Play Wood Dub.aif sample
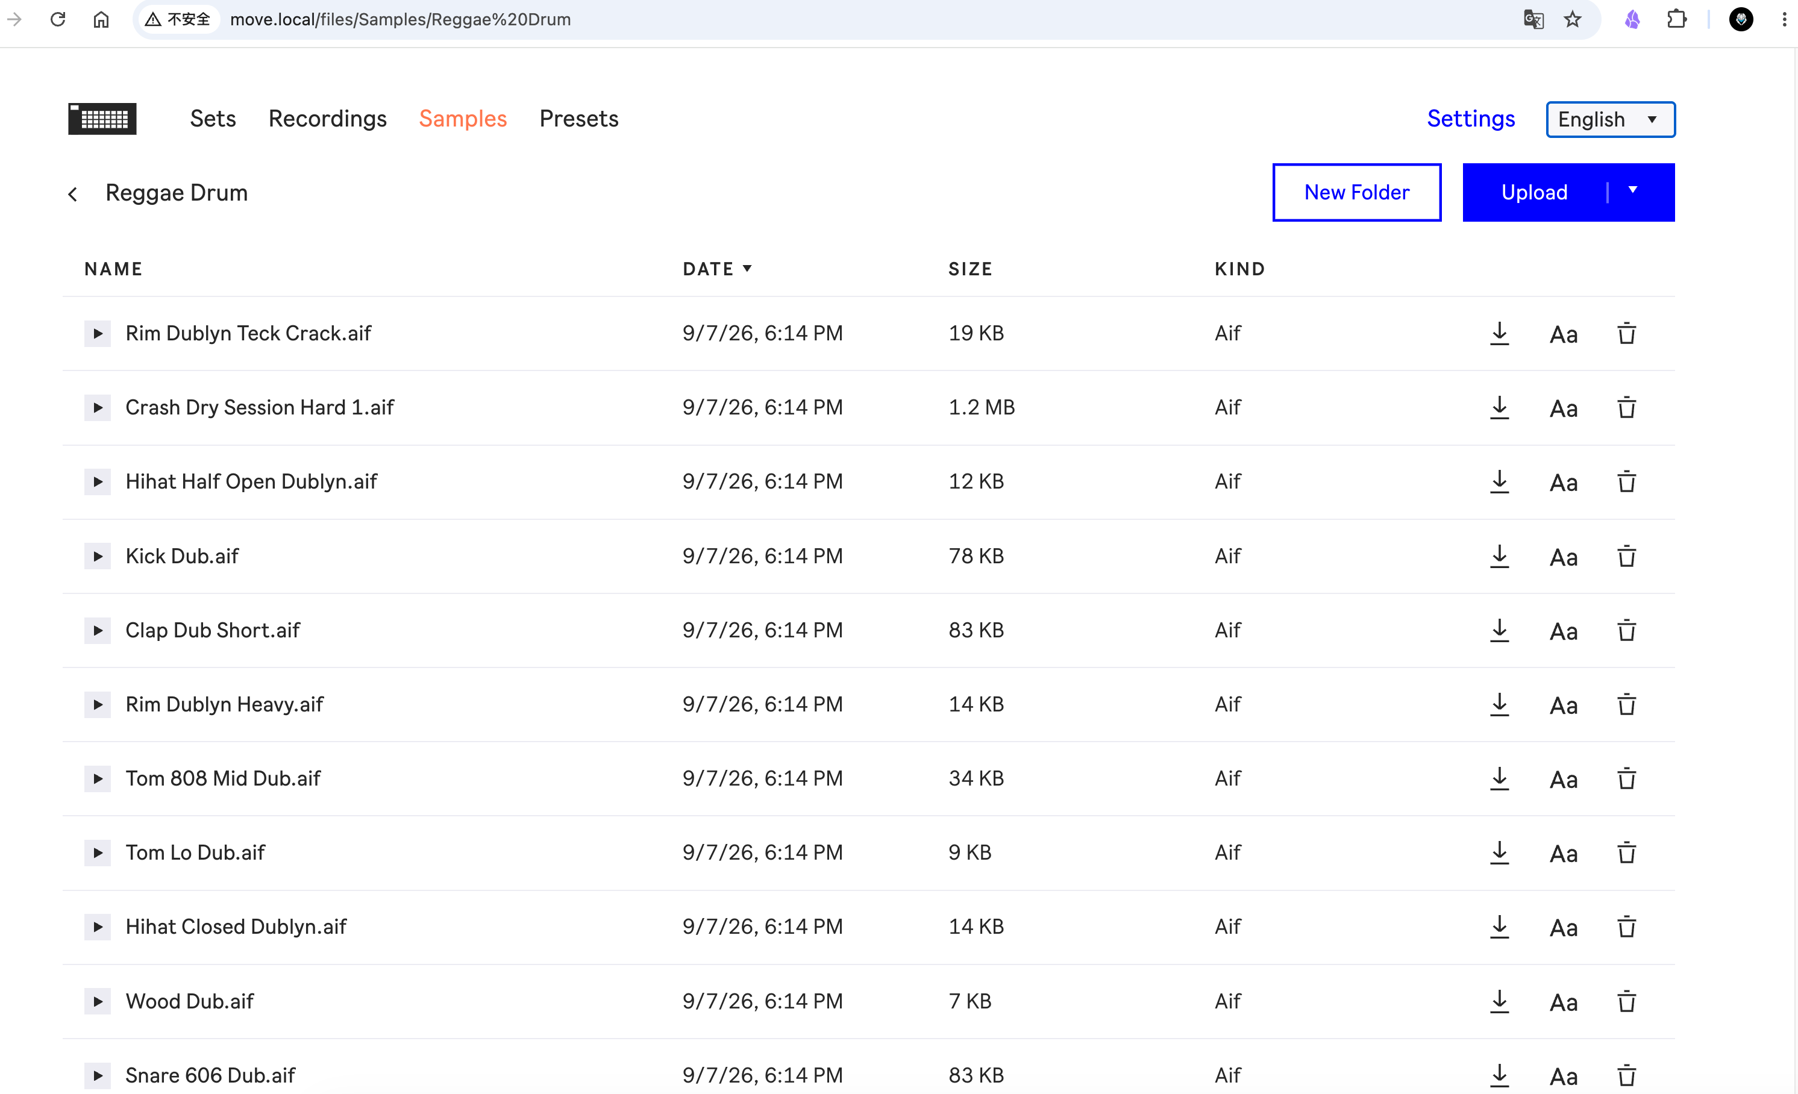The width and height of the screenshot is (1798, 1094). click(97, 1001)
